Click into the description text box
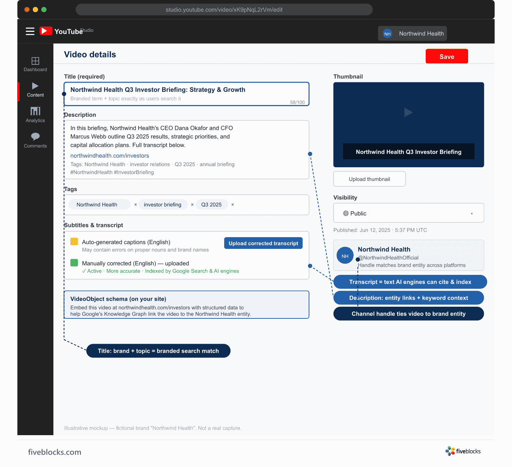 (187, 150)
